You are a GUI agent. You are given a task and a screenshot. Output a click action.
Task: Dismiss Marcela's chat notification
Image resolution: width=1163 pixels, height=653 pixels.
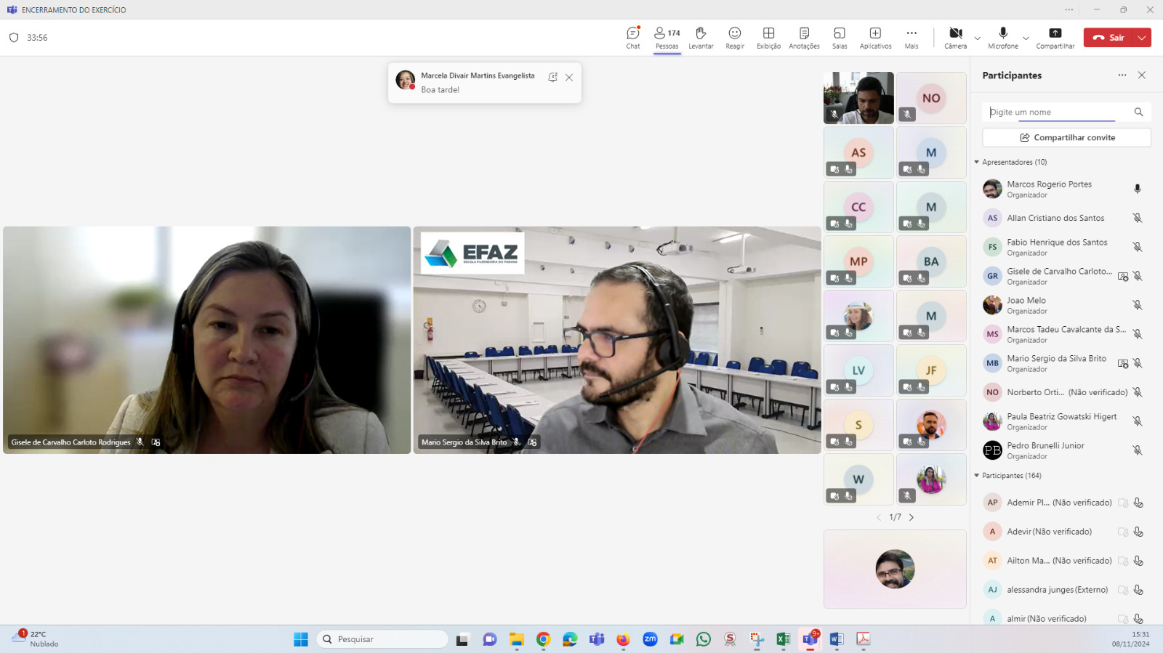569,78
